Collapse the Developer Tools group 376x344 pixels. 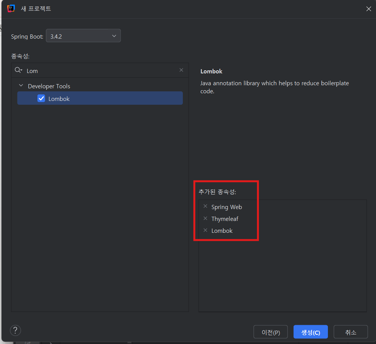(21, 86)
